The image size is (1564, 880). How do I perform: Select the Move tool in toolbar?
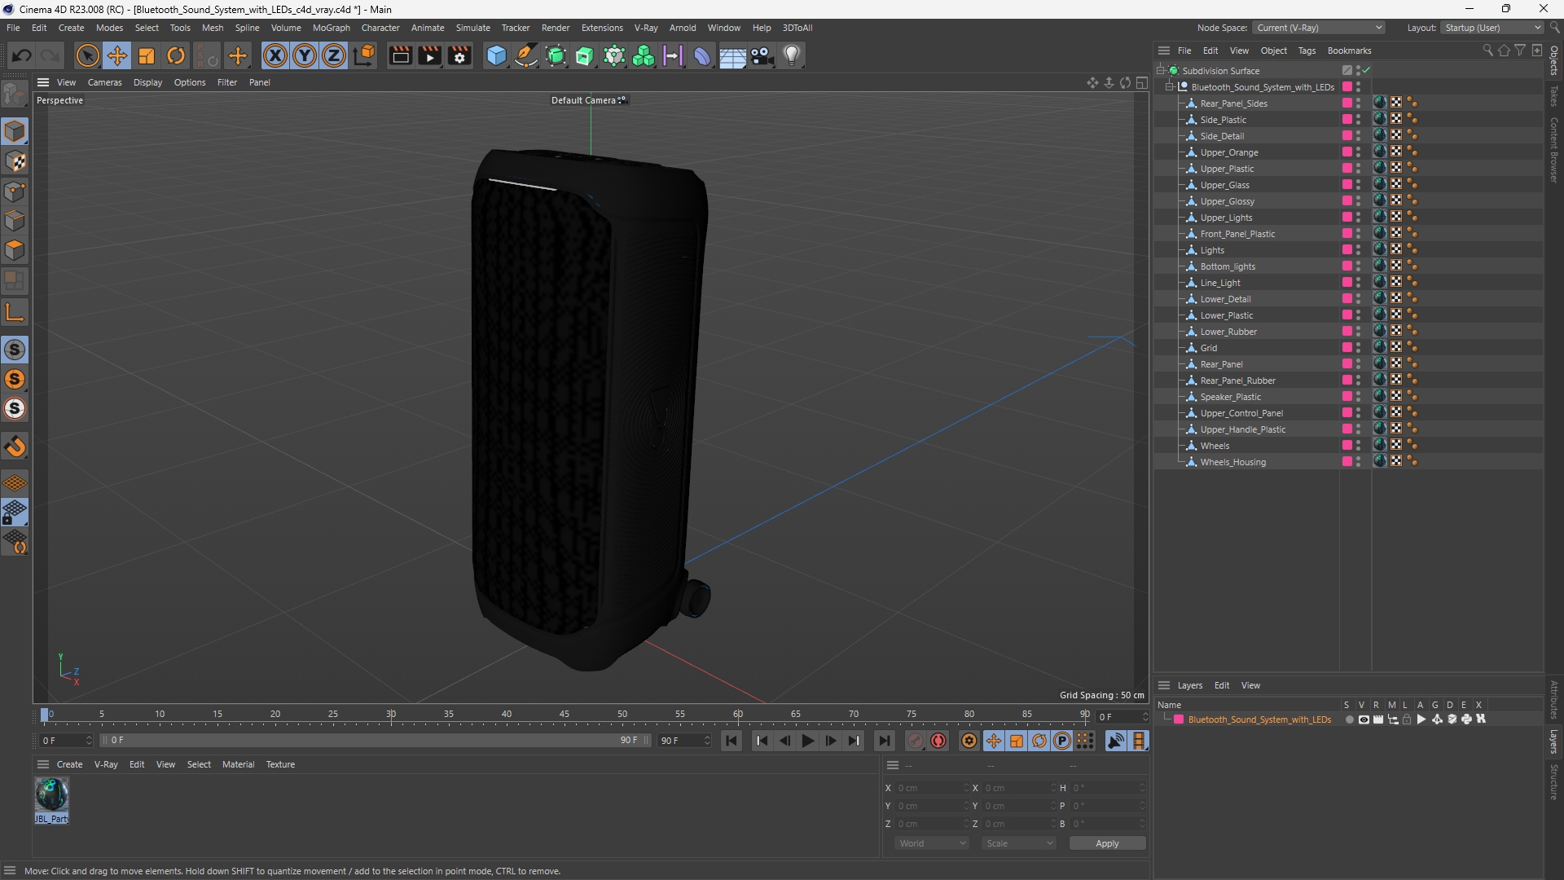click(x=117, y=55)
